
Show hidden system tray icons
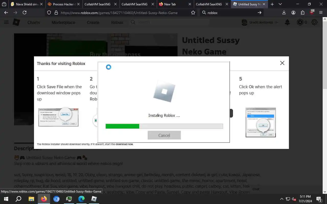point(282,199)
